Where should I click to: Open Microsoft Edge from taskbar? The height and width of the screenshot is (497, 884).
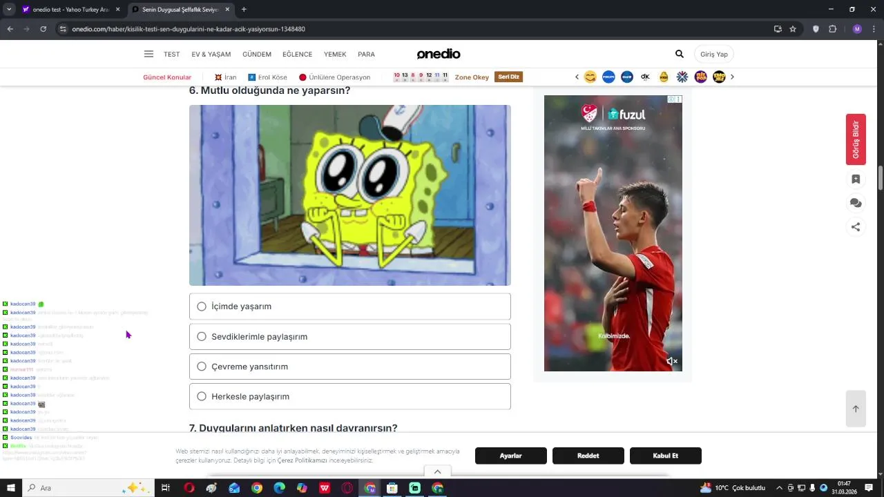pos(279,488)
